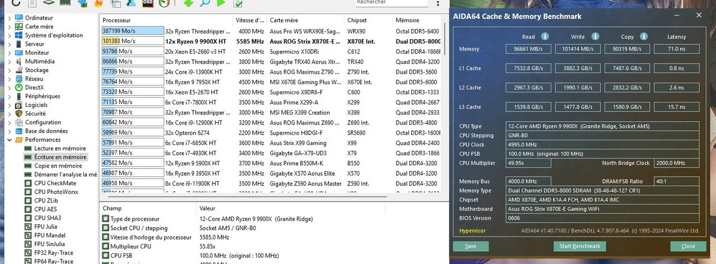The height and width of the screenshot is (264, 716).
Task: Expand the Réseau tree node
Action: coord(10,79)
